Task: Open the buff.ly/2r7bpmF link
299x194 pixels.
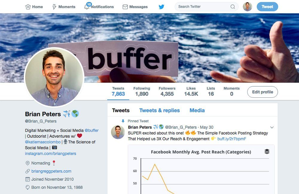Action: point(232,139)
